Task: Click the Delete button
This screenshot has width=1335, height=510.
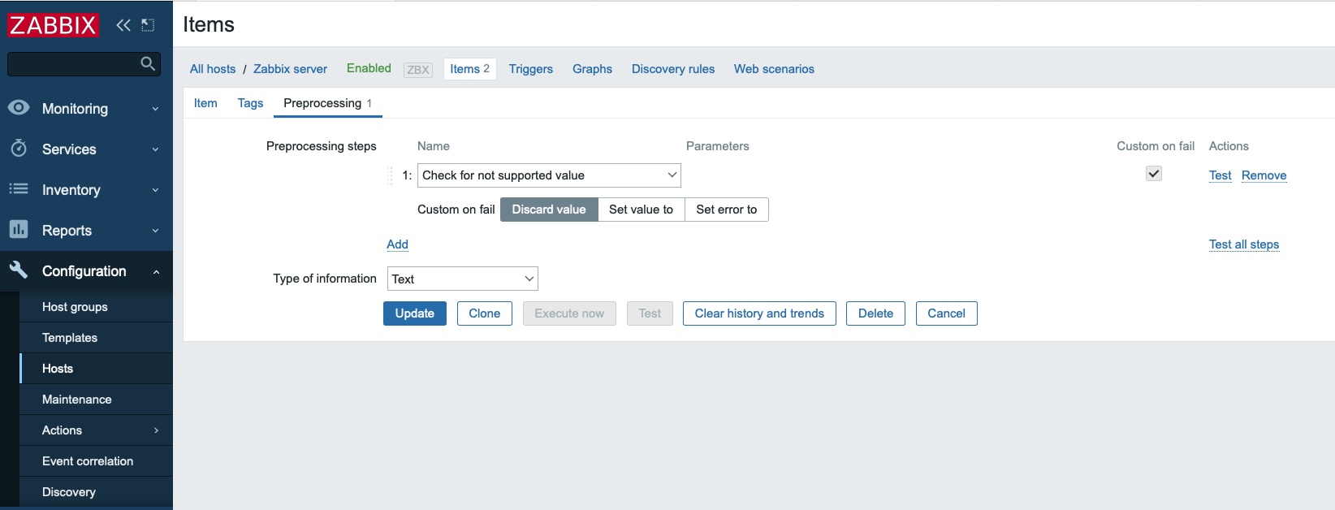Action: (x=875, y=313)
